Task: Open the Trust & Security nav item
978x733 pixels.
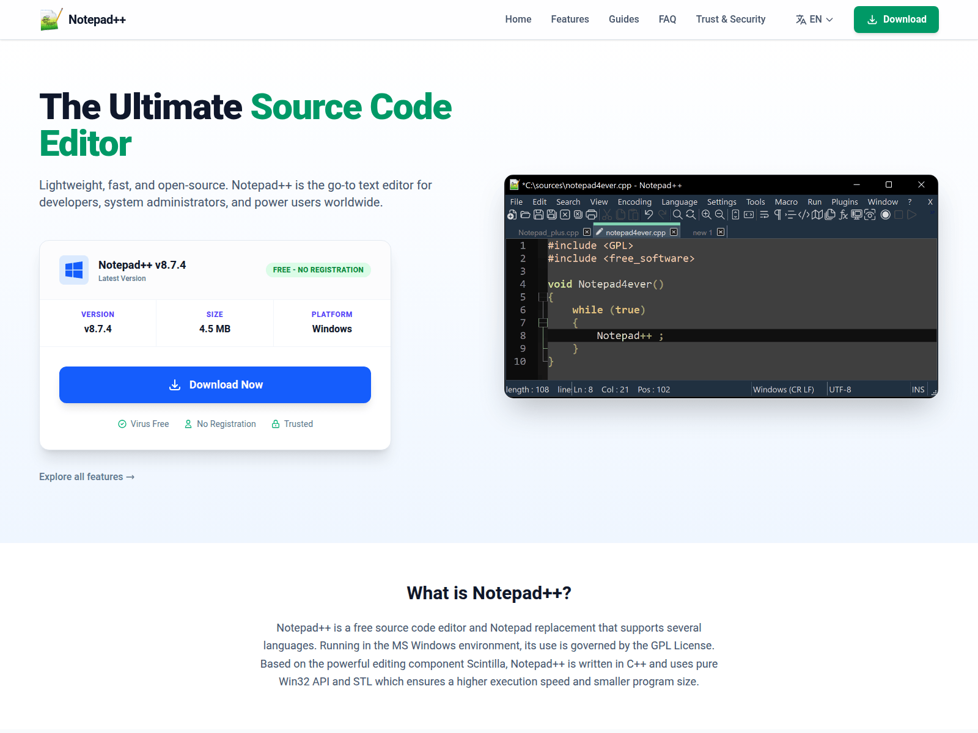Action: coord(730,20)
